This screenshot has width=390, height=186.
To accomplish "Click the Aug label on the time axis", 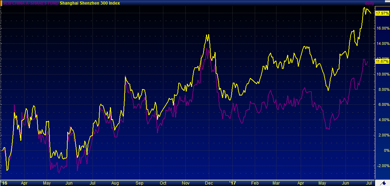I will [115, 183].
